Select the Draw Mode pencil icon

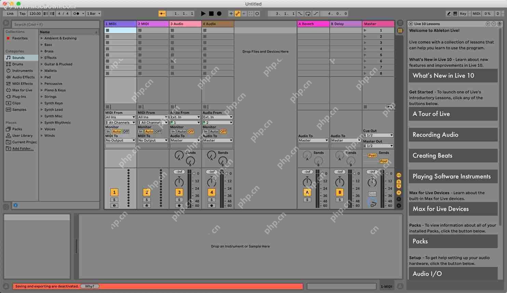point(449,13)
